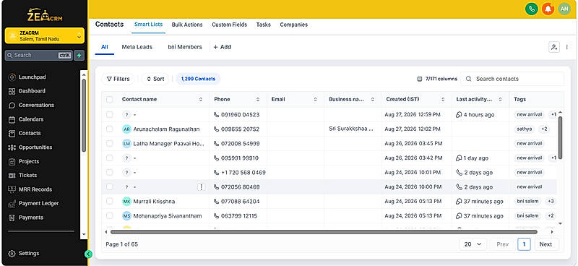Image resolution: width=578 pixels, height=266 pixels.
Task: Open the AN user avatar menu
Action: (564, 9)
